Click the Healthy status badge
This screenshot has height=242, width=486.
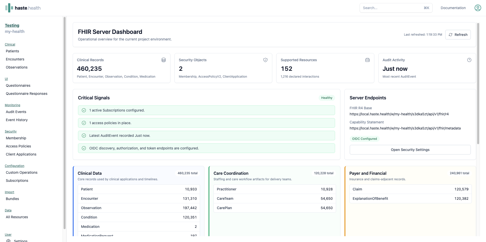point(327,98)
